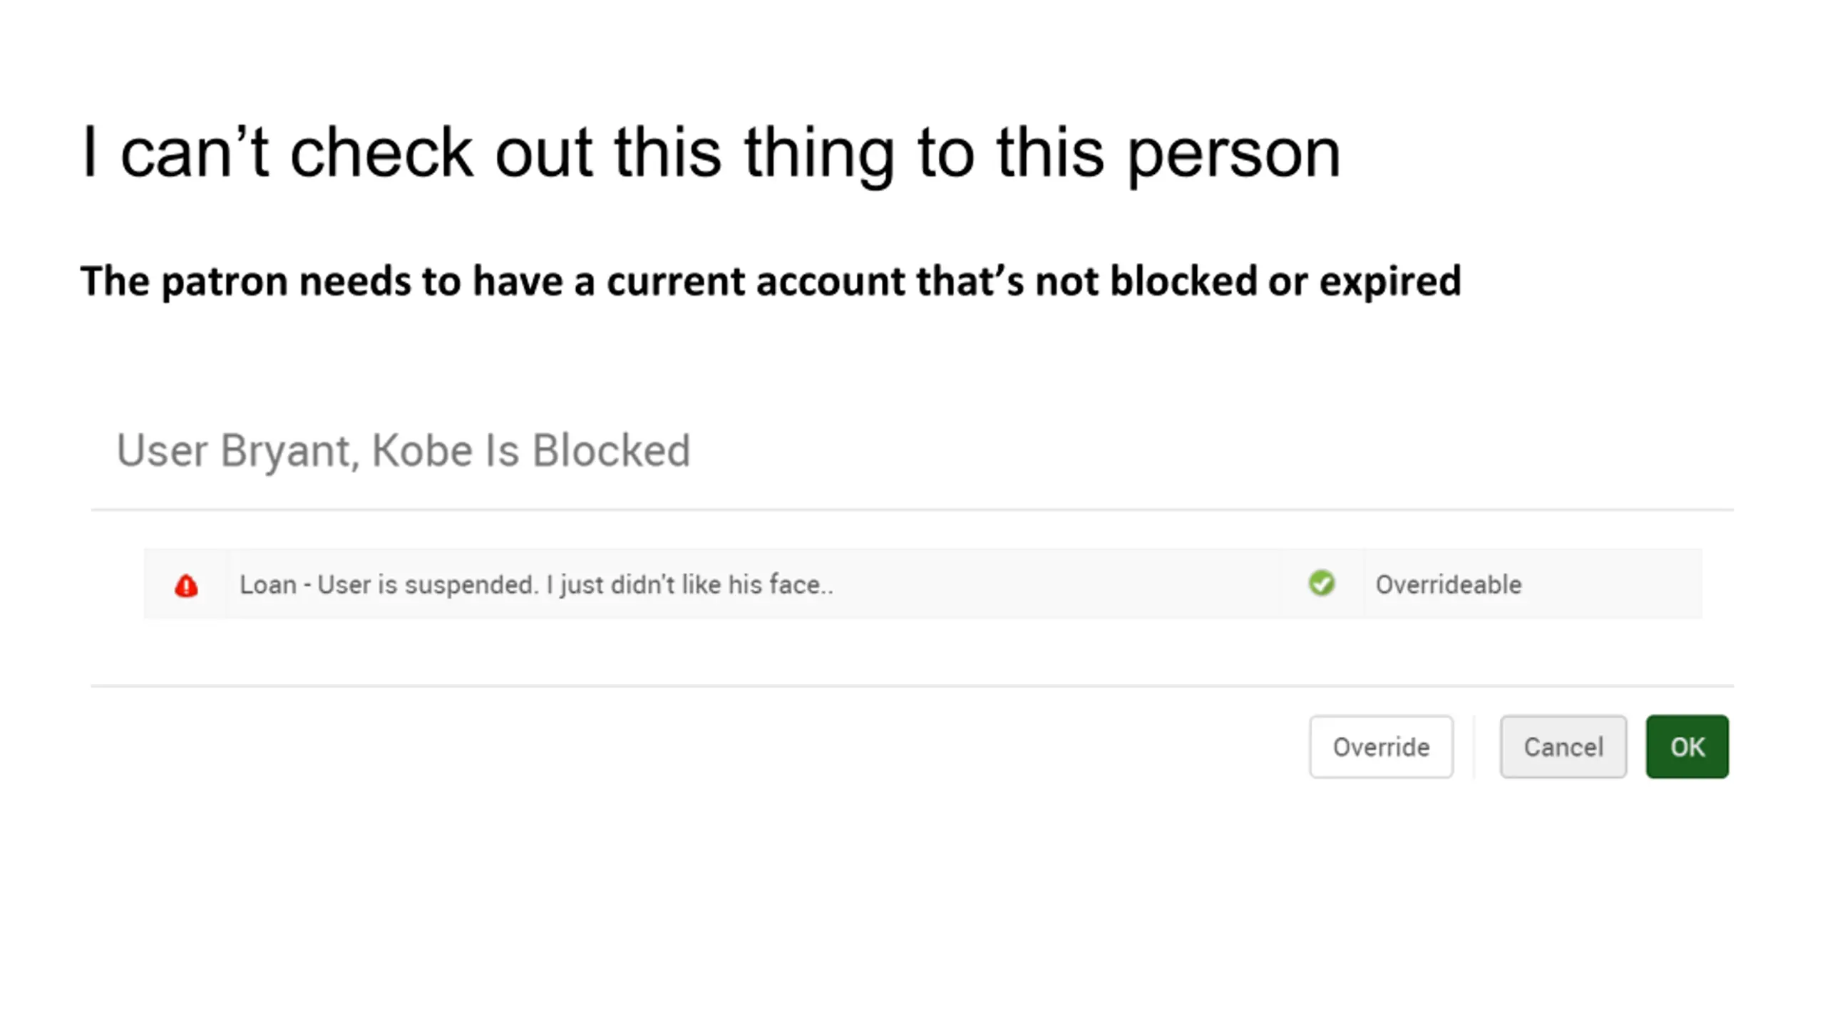This screenshot has height=1026, width=1825.
Task: Click the word Blocked in dialog heading
Action: pos(611,450)
